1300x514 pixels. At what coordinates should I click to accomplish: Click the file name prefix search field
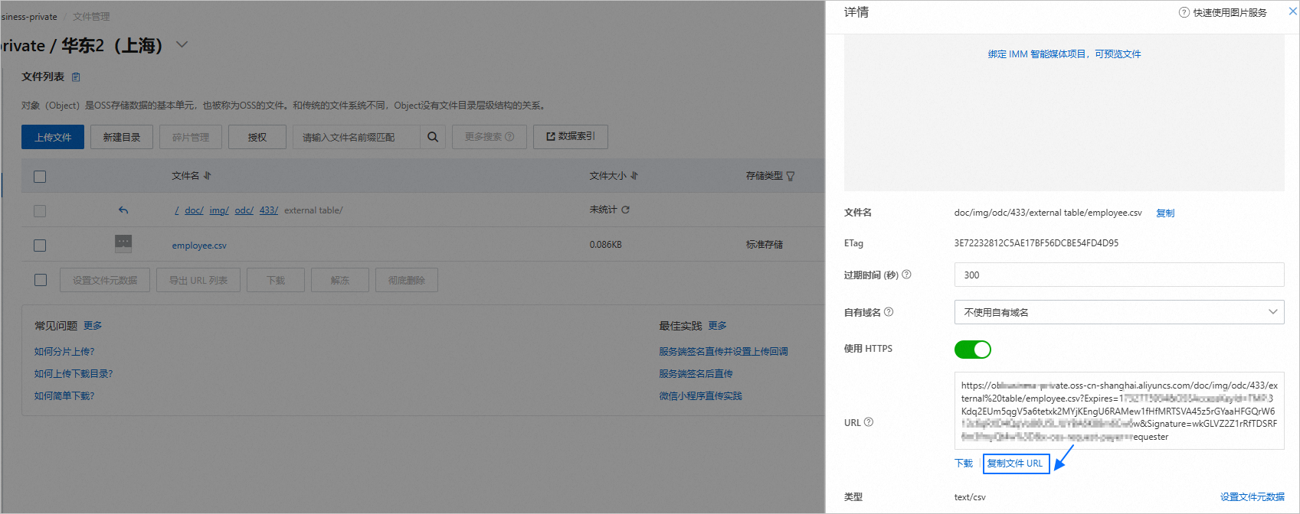(x=356, y=137)
